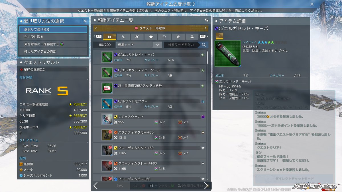Viewport: 342px width, 192px height.
Task: Choose 選択して受け取る option
Action: point(53,29)
